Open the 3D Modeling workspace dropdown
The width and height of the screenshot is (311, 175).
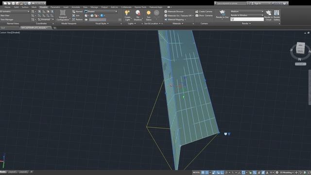(287, 173)
